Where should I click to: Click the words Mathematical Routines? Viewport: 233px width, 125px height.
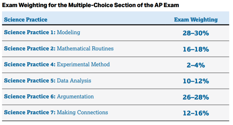point(85,49)
